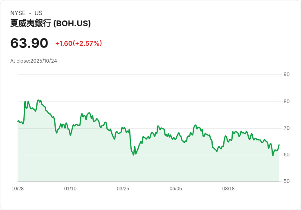Click the NYSE exchange label
The width and height of the screenshot is (301, 210).
(18, 13)
